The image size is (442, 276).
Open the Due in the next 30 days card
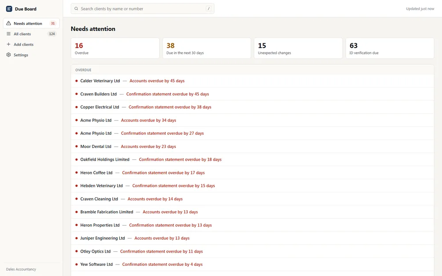tap(206, 48)
